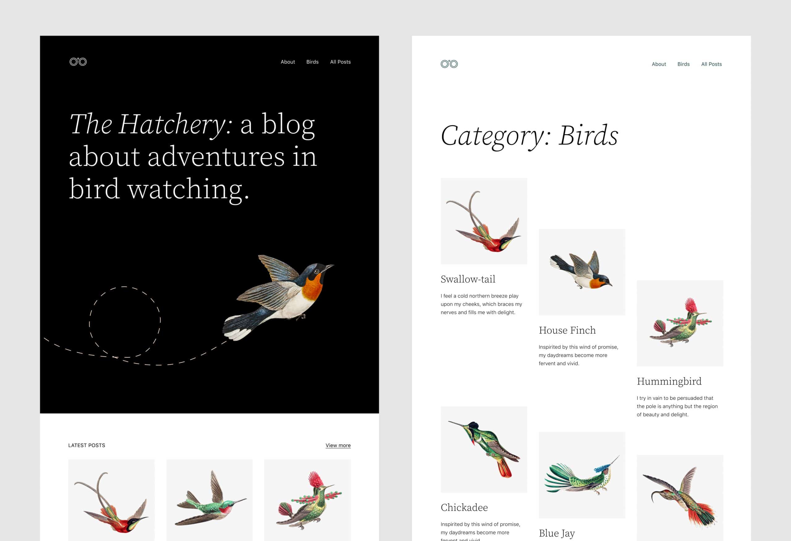Click the About navigation menu item

(x=287, y=62)
